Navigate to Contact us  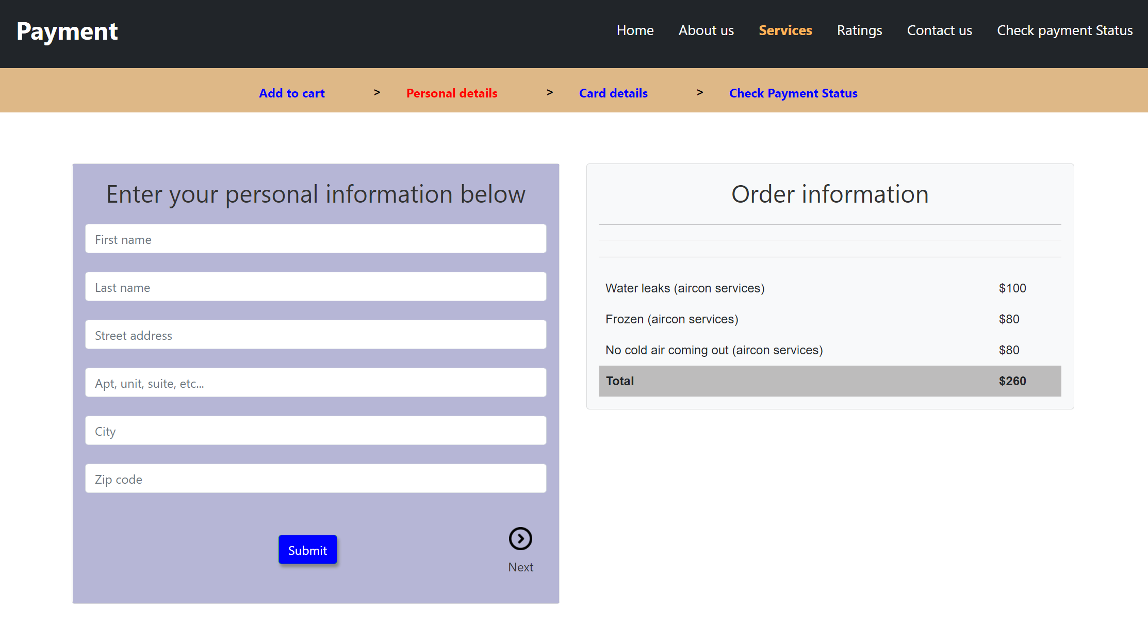[939, 30]
